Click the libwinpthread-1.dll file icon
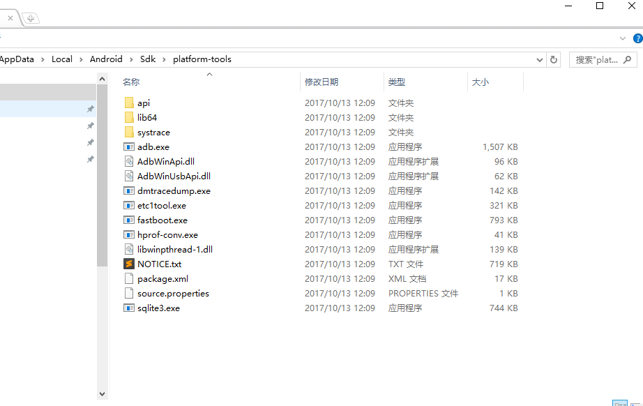The height and width of the screenshot is (406, 643). click(x=129, y=249)
